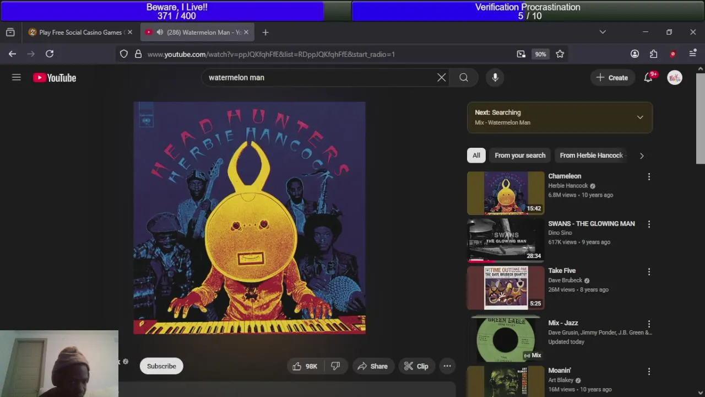Image resolution: width=705 pixels, height=397 pixels.
Task: Open Herbie Hancock channel under Chameleon
Action: pyautogui.click(x=568, y=186)
